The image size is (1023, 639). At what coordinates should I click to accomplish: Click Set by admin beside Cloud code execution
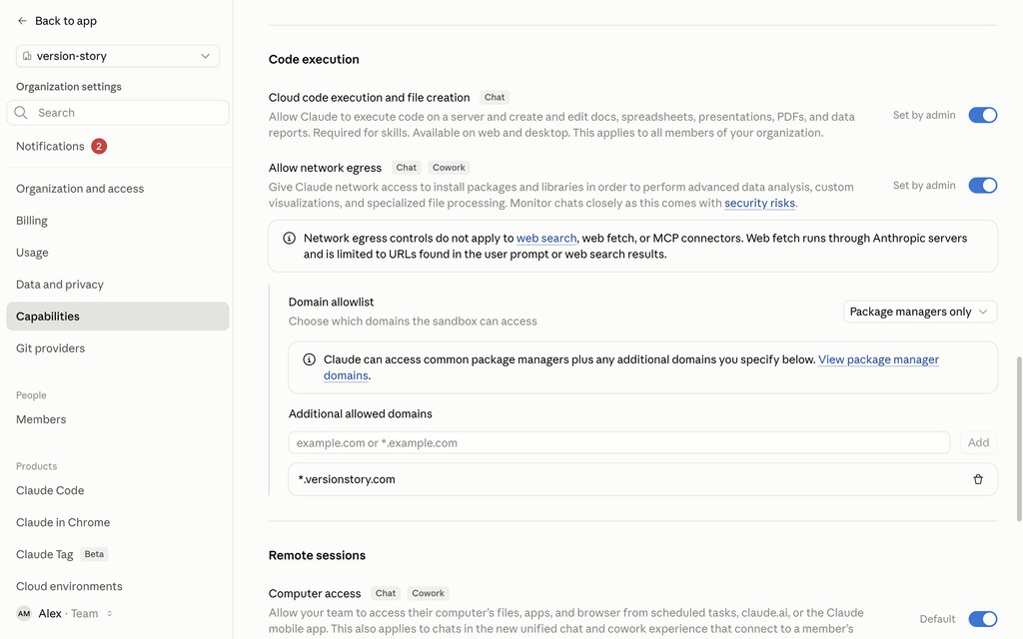pyautogui.click(x=924, y=115)
